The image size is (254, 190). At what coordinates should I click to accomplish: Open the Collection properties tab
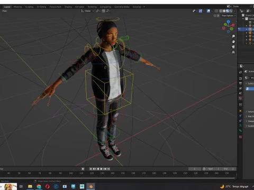[240, 104]
